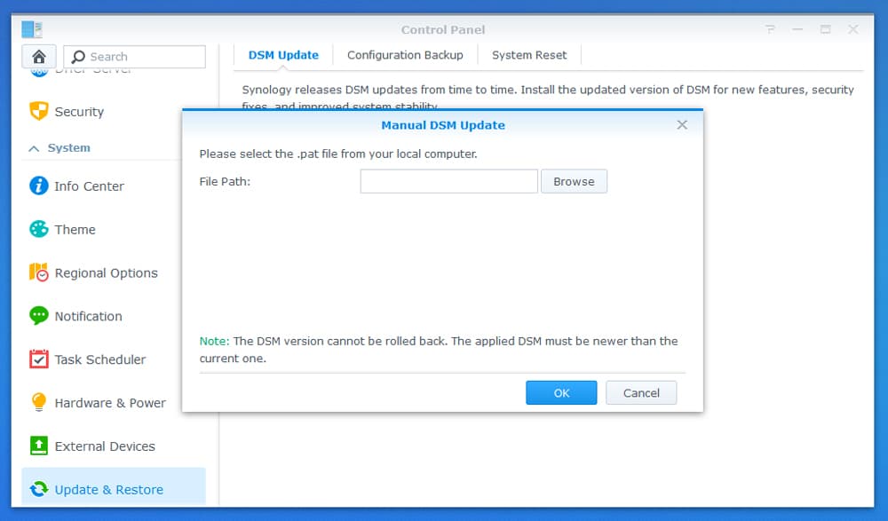Confirm update with OK button
The width and height of the screenshot is (888, 521).
561,392
